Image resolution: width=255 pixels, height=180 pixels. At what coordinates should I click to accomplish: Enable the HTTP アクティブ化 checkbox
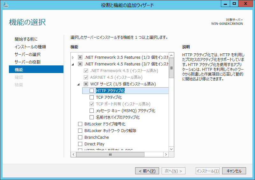tap(92, 91)
